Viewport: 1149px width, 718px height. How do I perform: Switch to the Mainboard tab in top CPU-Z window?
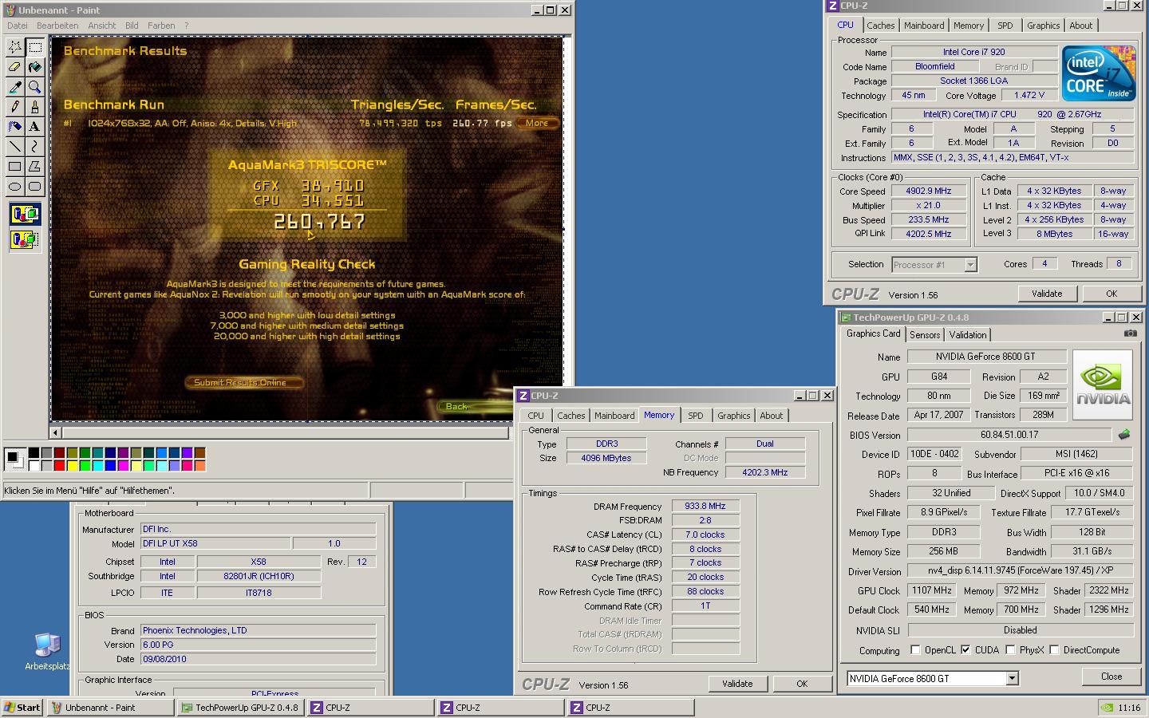click(x=924, y=26)
